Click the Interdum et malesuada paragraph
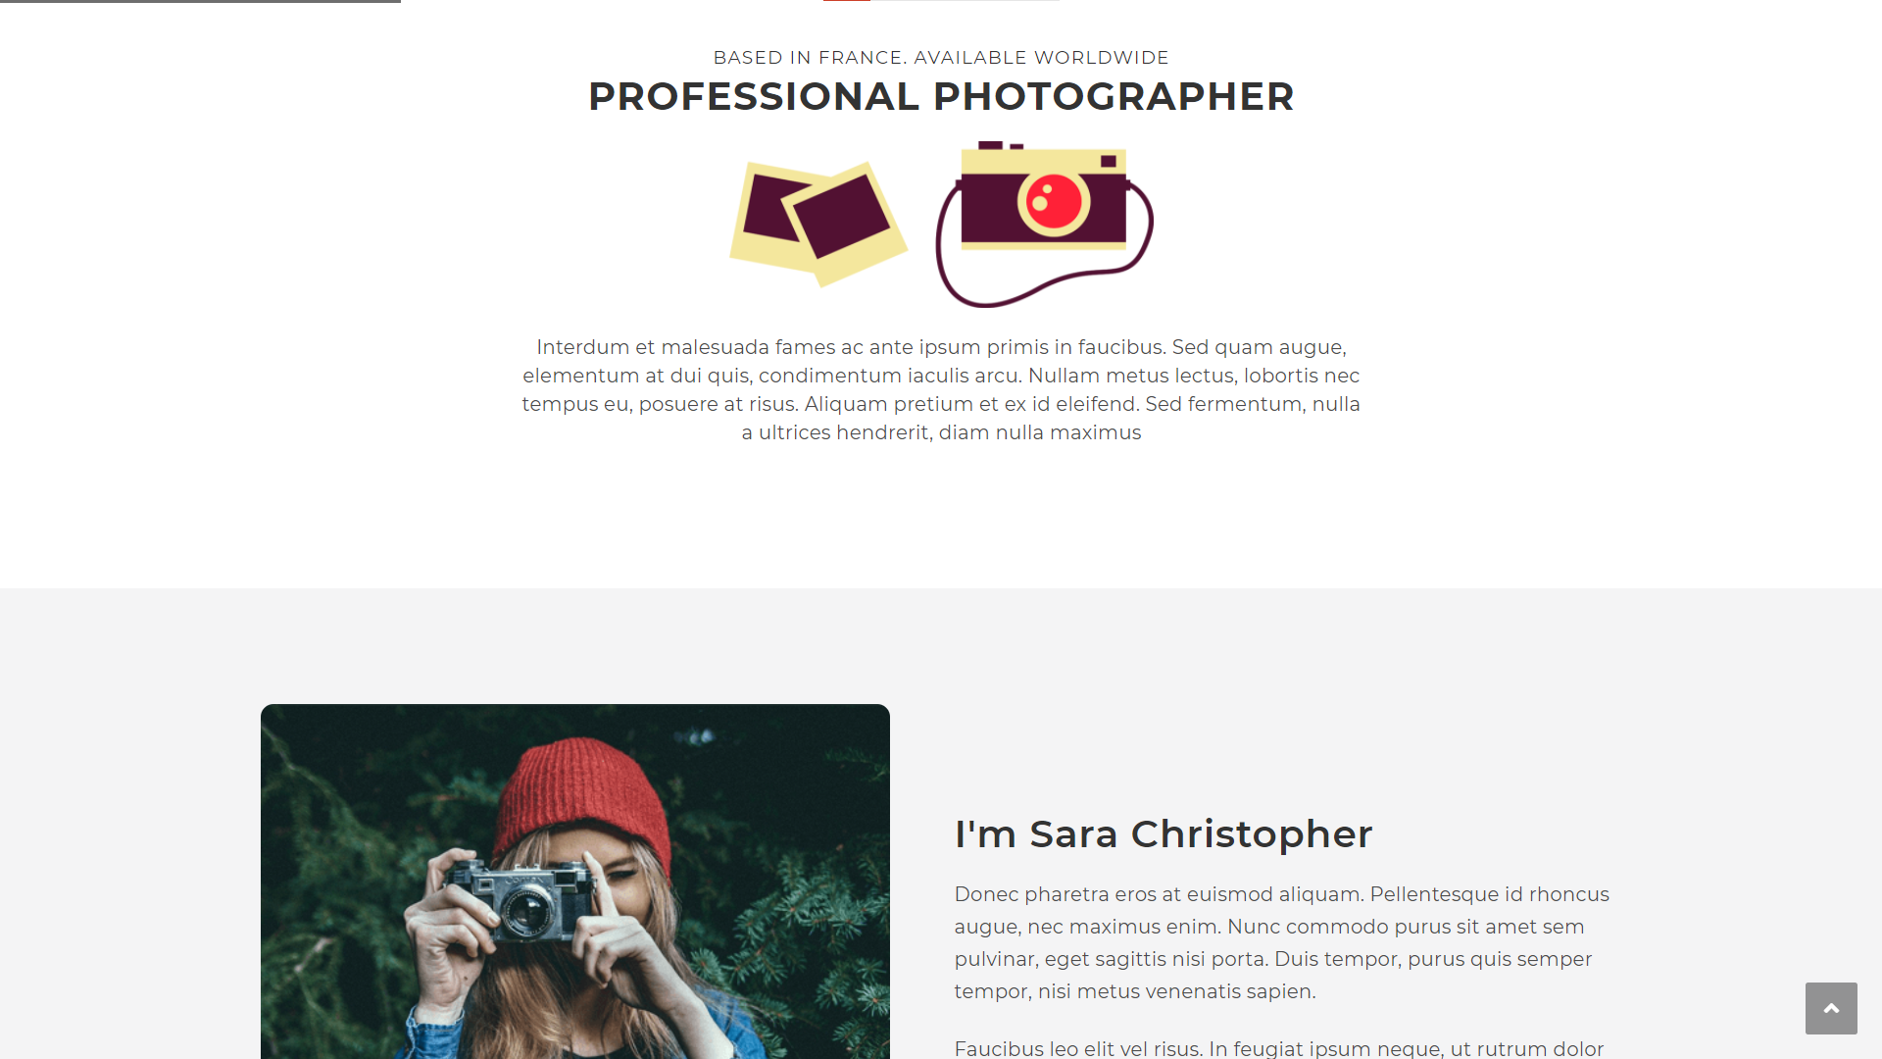 point(941,389)
